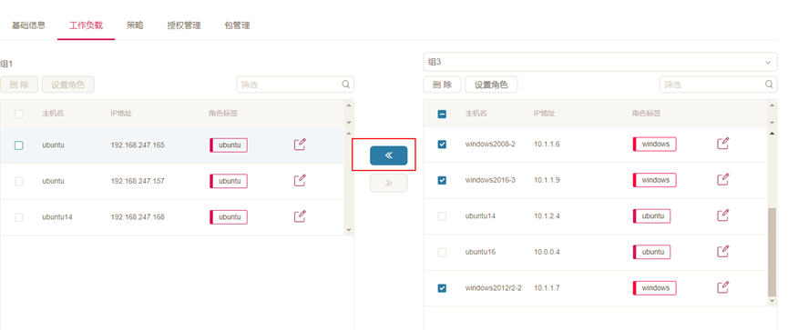Uncheck the windows2008-2 checkbox
The image size is (788, 330).
tap(442, 145)
